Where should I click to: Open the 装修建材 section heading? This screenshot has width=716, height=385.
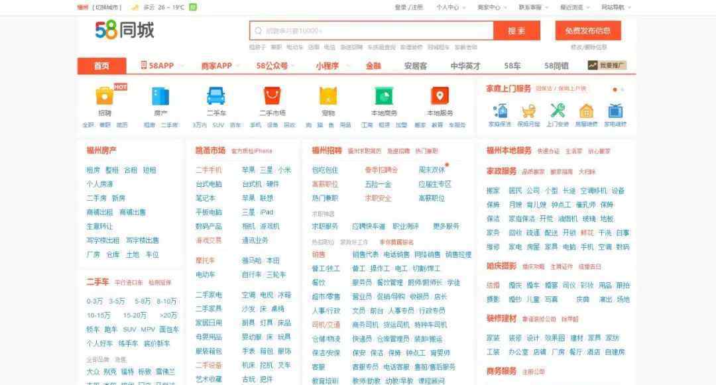[x=501, y=318]
